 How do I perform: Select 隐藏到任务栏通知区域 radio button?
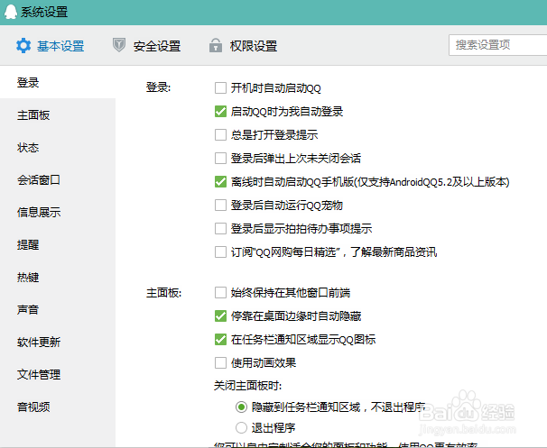tap(241, 407)
